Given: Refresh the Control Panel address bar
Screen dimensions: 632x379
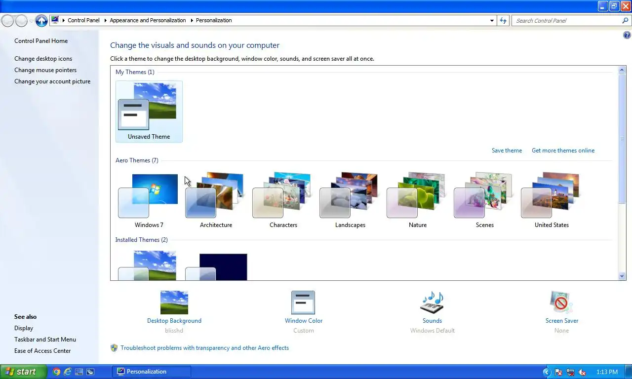Looking at the screenshot, I should (503, 20).
